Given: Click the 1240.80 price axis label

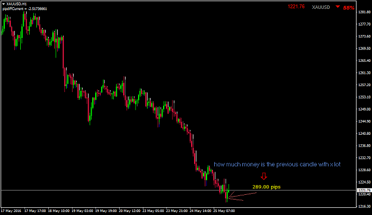Looking at the screenshot, I should point(365,133).
